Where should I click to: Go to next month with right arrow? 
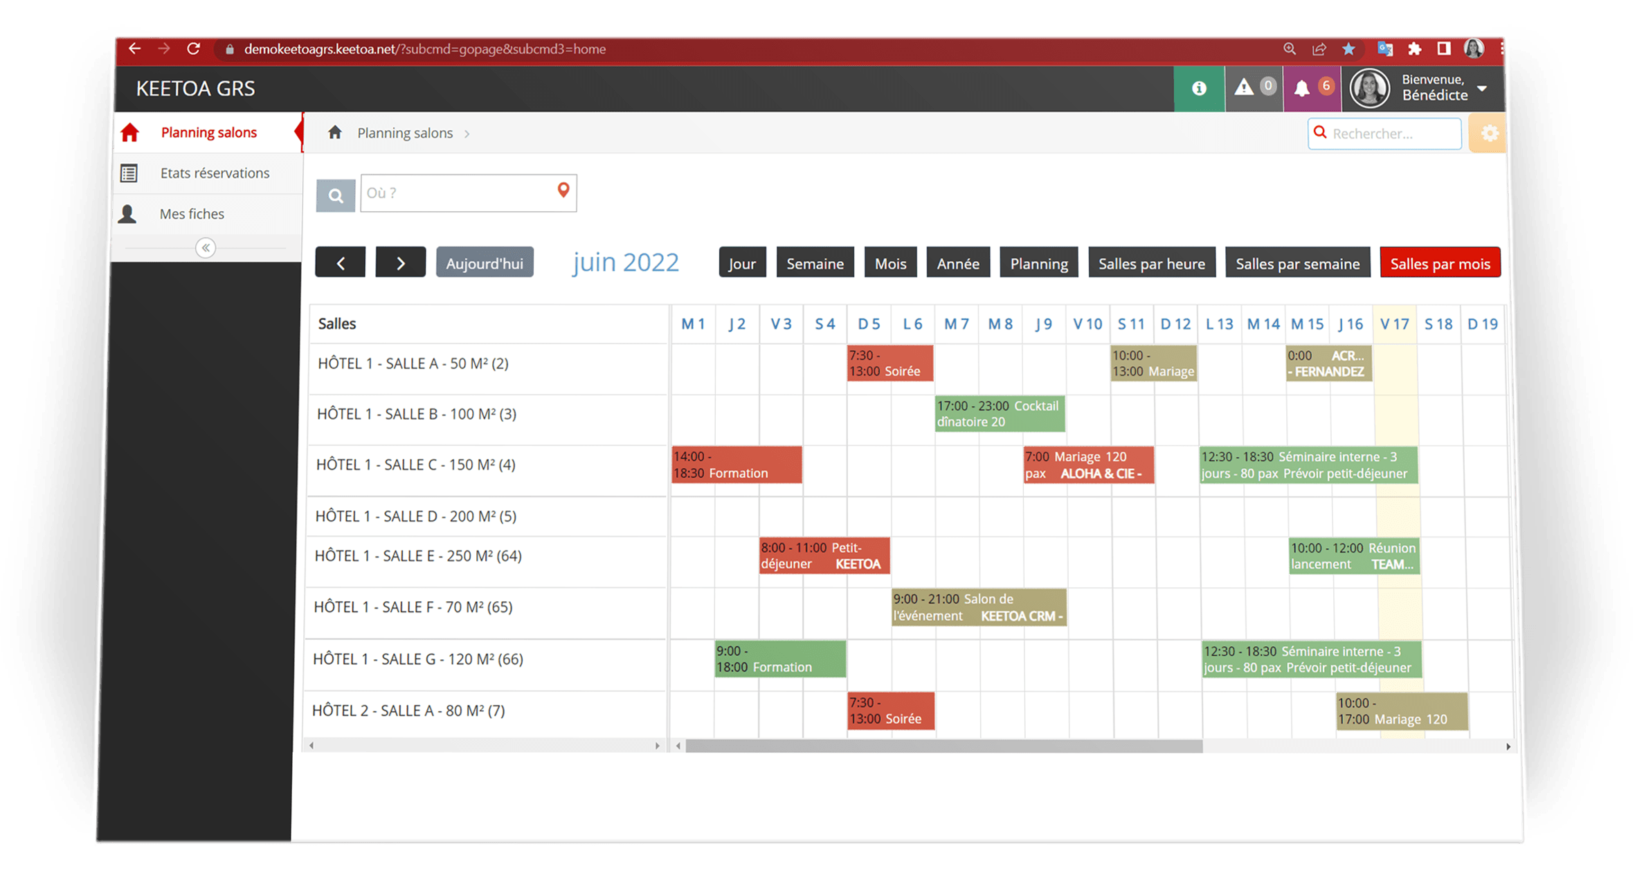(x=400, y=263)
